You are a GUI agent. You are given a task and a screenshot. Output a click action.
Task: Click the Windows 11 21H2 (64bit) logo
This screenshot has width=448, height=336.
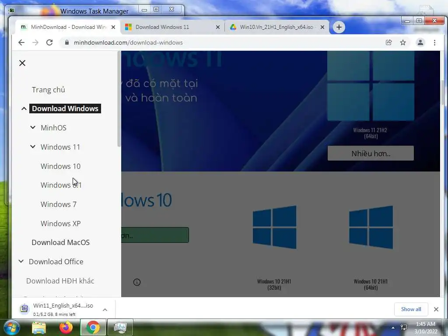(x=371, y=86)
